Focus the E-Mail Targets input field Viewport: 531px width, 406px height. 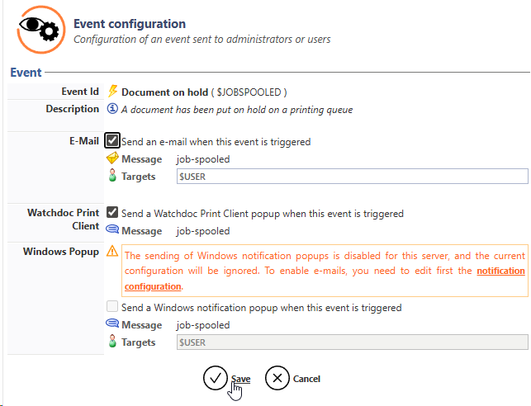[352, 176]
